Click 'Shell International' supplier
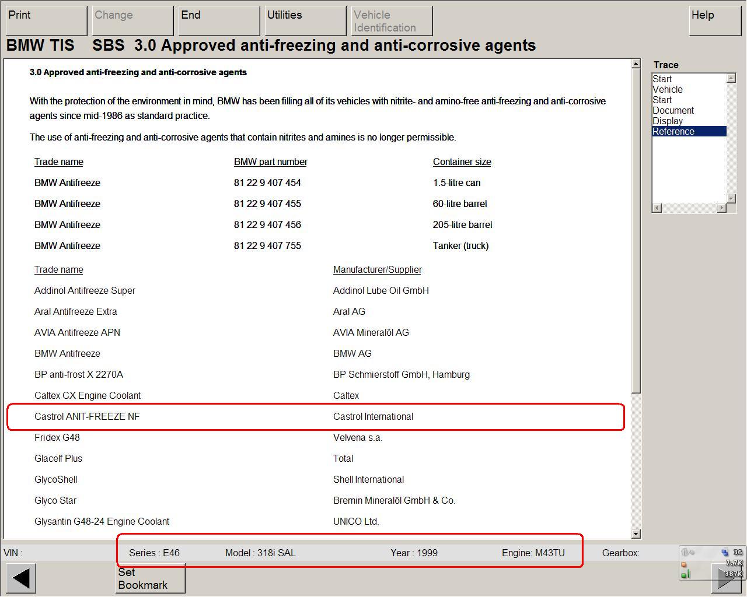Image resolution: width=747 pixels, height=597 pixels. click(368, 479)
